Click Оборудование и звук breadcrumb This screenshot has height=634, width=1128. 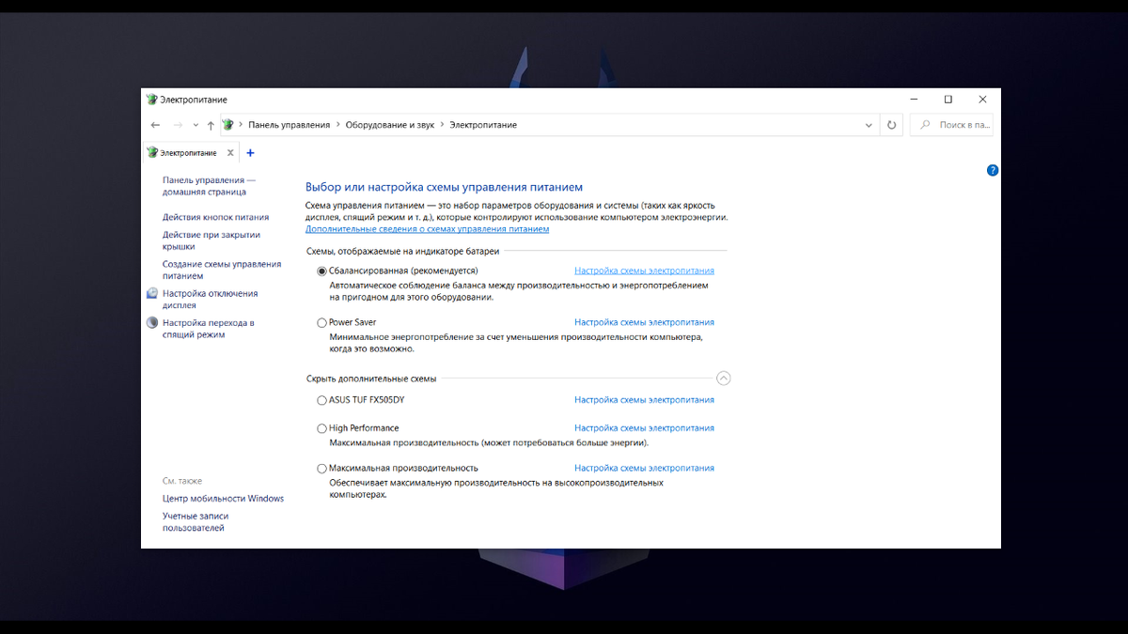(390, 125)
